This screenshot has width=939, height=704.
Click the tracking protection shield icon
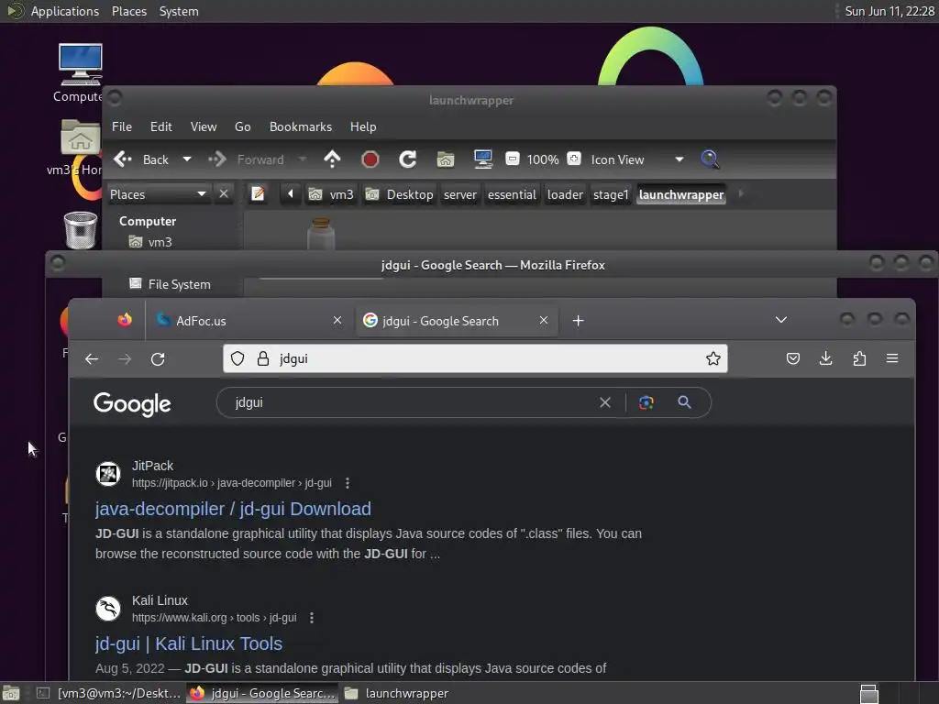238,358
